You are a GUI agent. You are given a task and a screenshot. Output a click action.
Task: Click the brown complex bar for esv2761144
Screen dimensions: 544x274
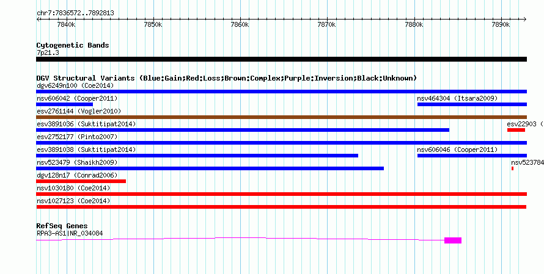[x=281, y=117]
